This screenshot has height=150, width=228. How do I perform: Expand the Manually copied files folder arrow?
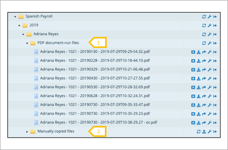coord(27,132)
